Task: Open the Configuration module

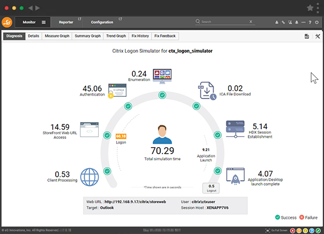Action: pyautogui.click(x=102, y=22)
